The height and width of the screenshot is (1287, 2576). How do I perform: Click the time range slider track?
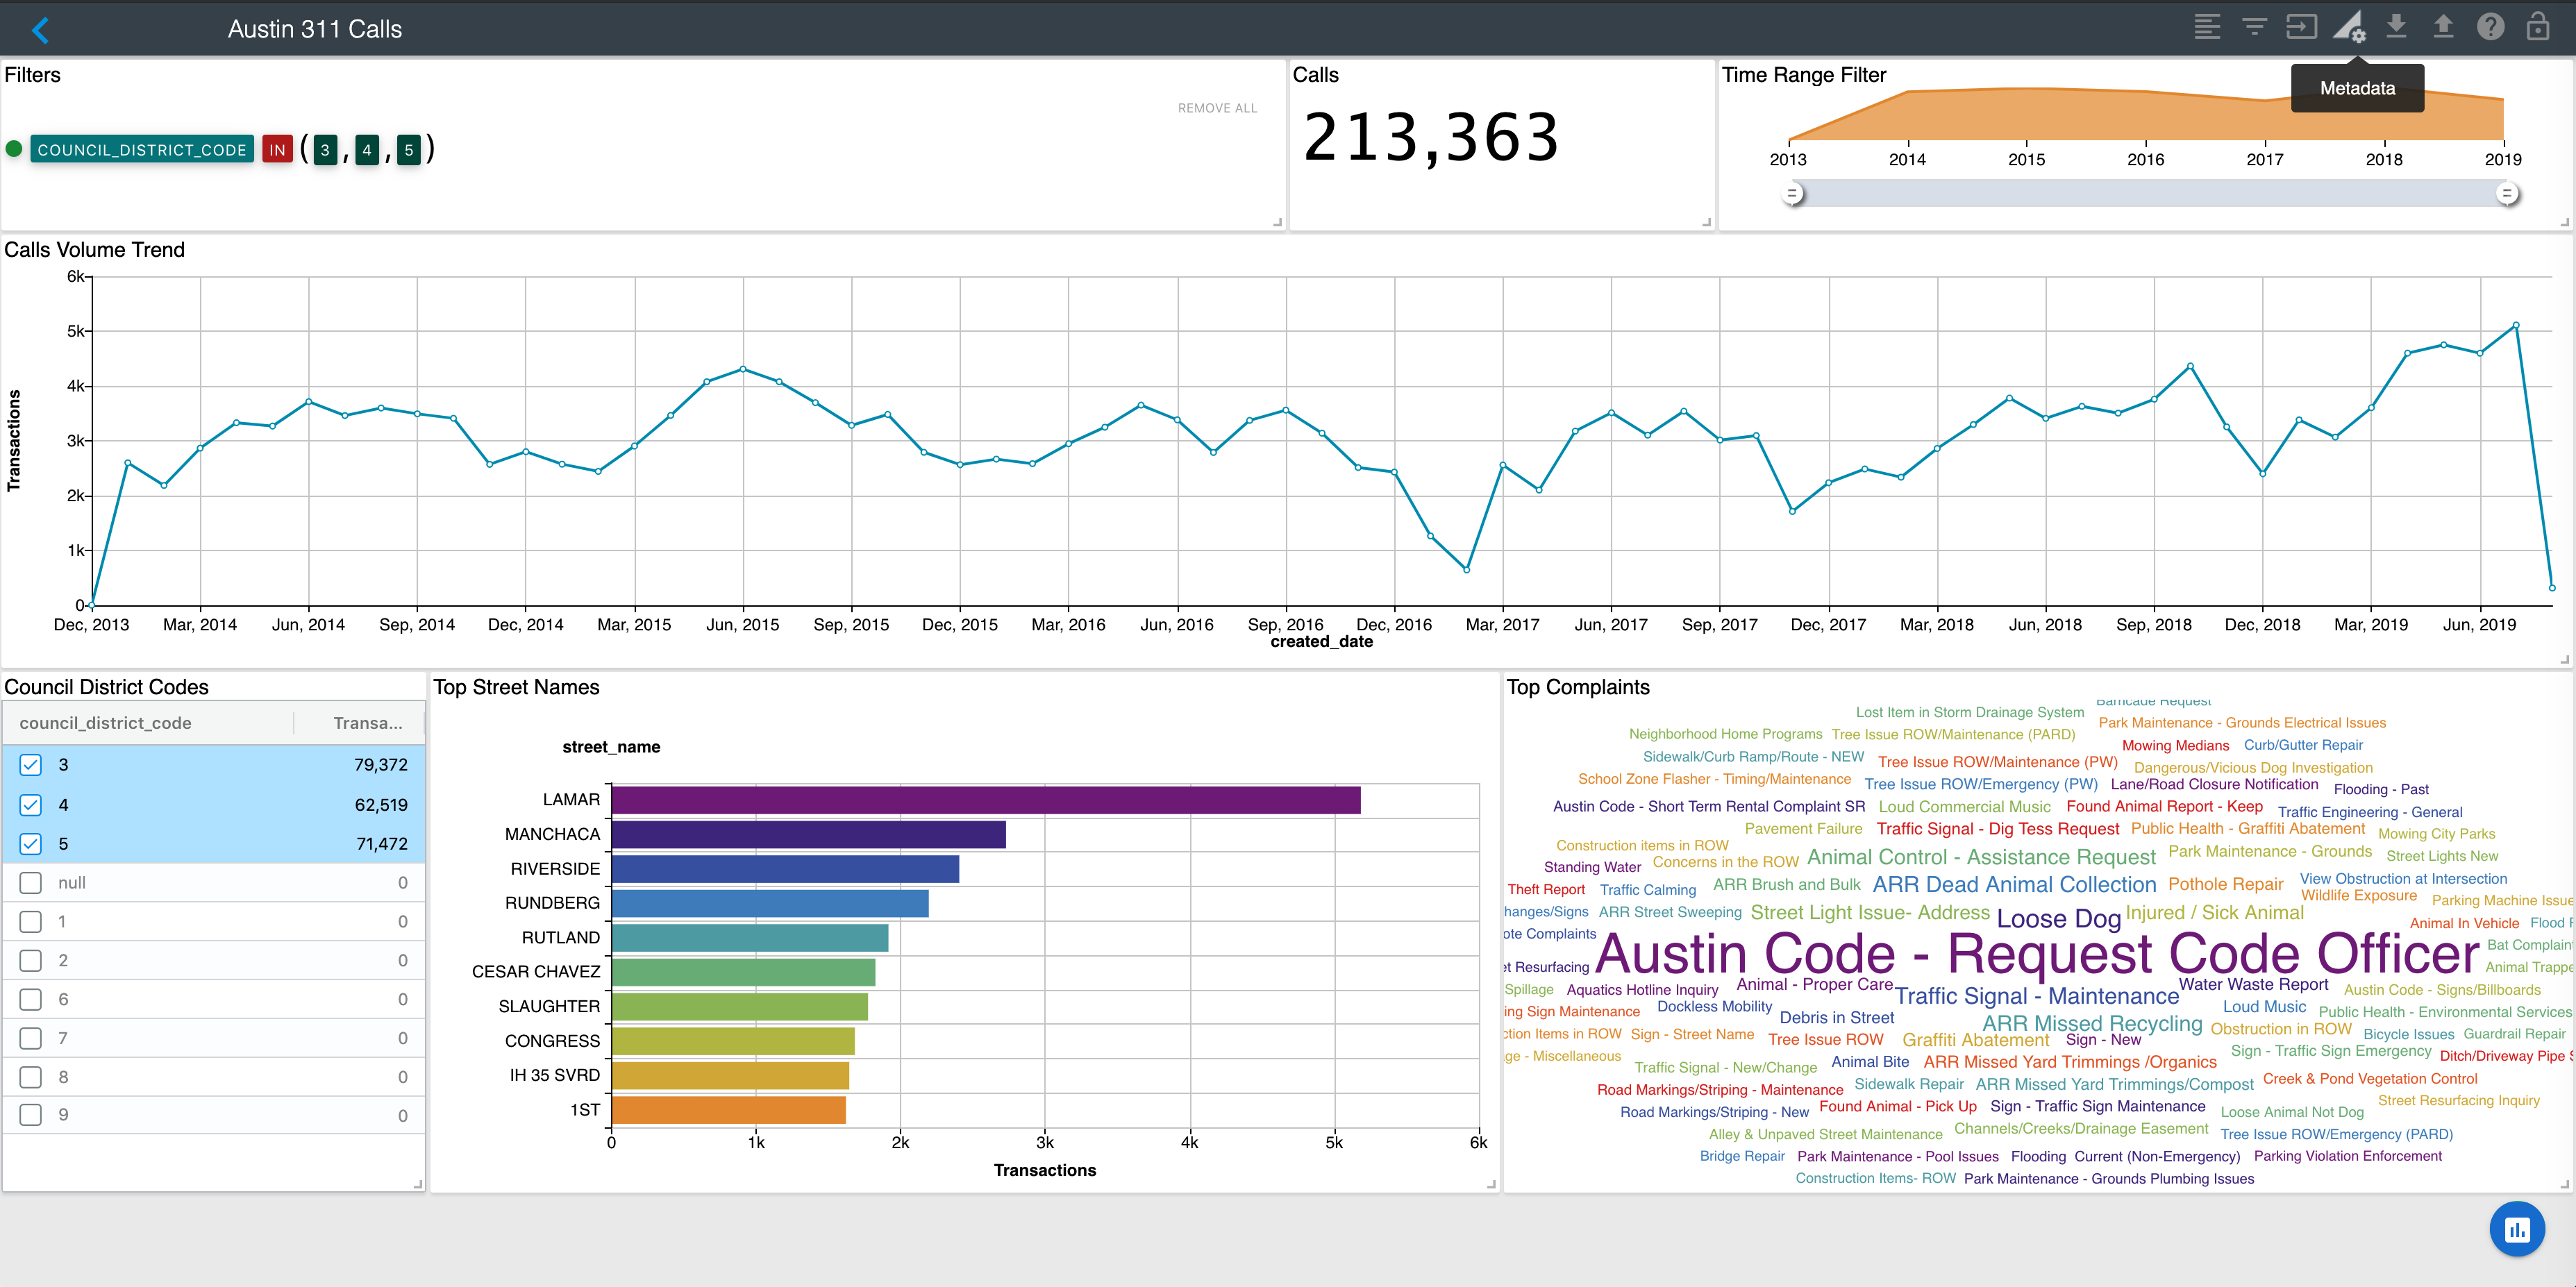(2150, 194)
